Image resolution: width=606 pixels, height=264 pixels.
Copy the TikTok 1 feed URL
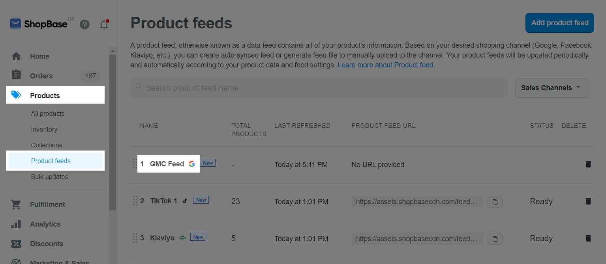pos(495,202)
